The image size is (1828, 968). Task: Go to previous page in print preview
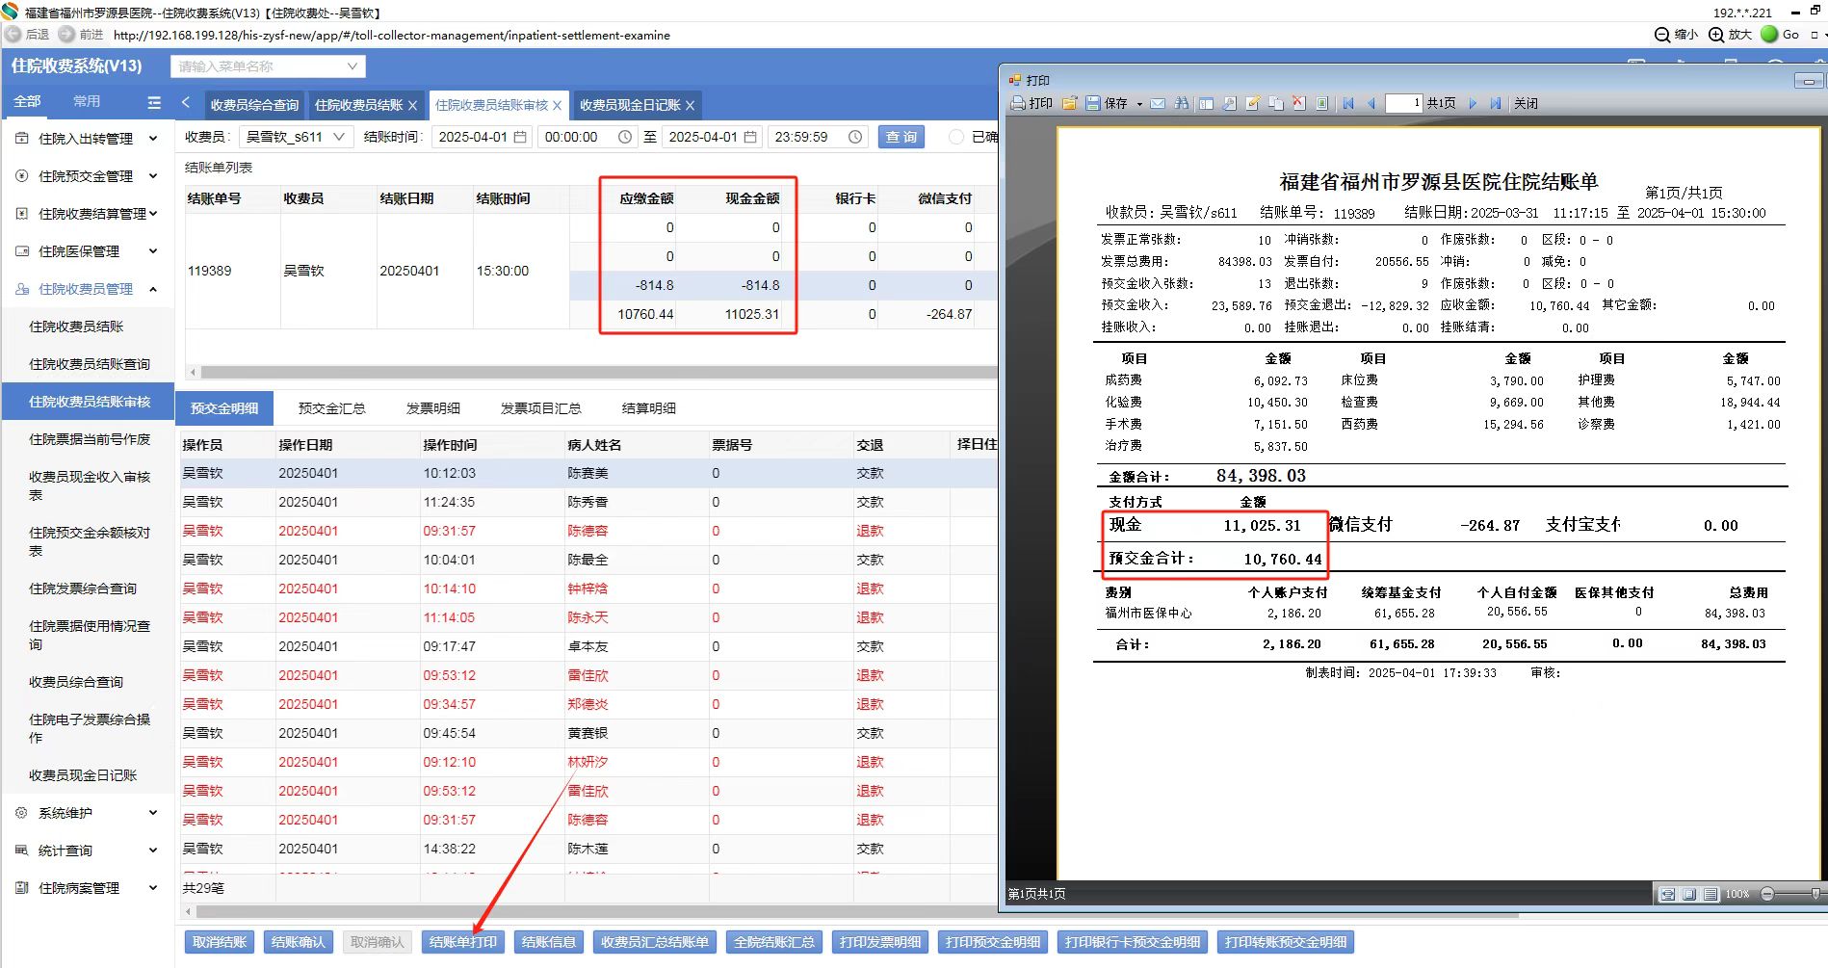[x=1371, y=103]
